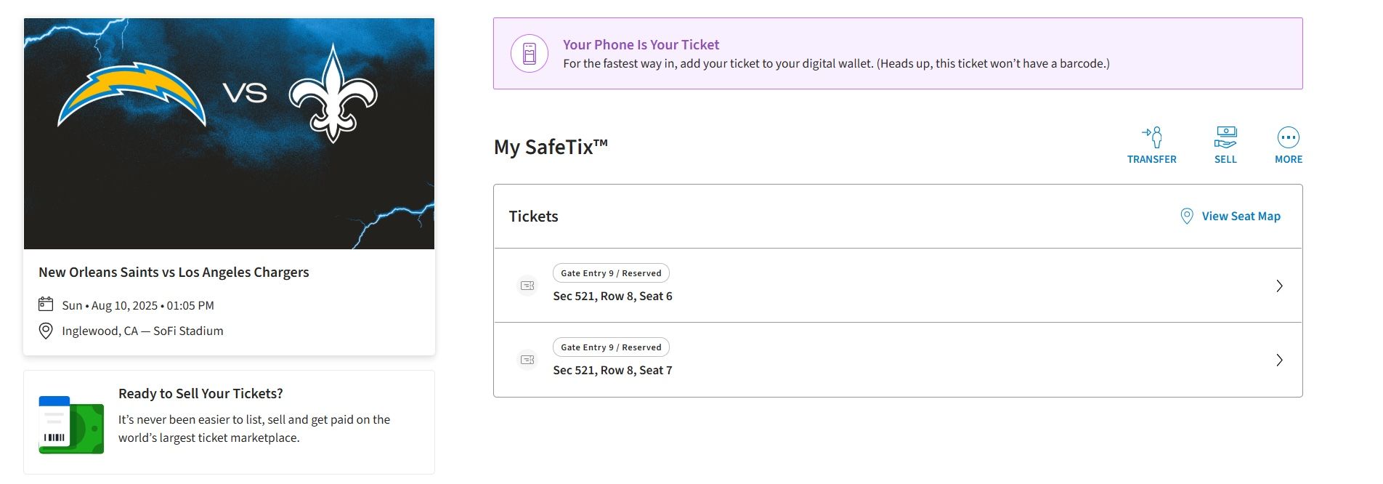1383x484 pixels.
Task: Select the Sec 521 Row 8 Seat 6 row
Action: [612, 297]
